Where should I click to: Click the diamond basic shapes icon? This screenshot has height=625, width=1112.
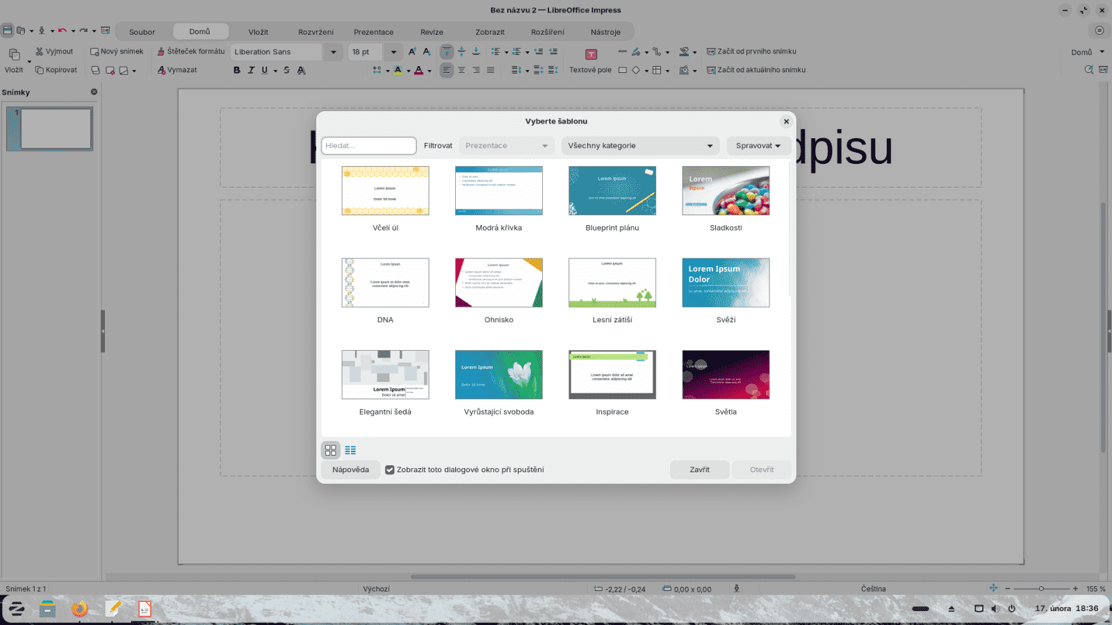coord(636,70)
